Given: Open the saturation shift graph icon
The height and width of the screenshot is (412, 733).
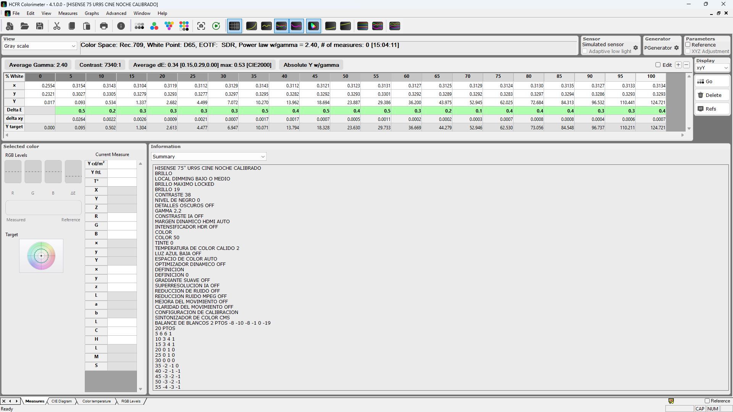Looking at the screenshot, I should point(331,26).
